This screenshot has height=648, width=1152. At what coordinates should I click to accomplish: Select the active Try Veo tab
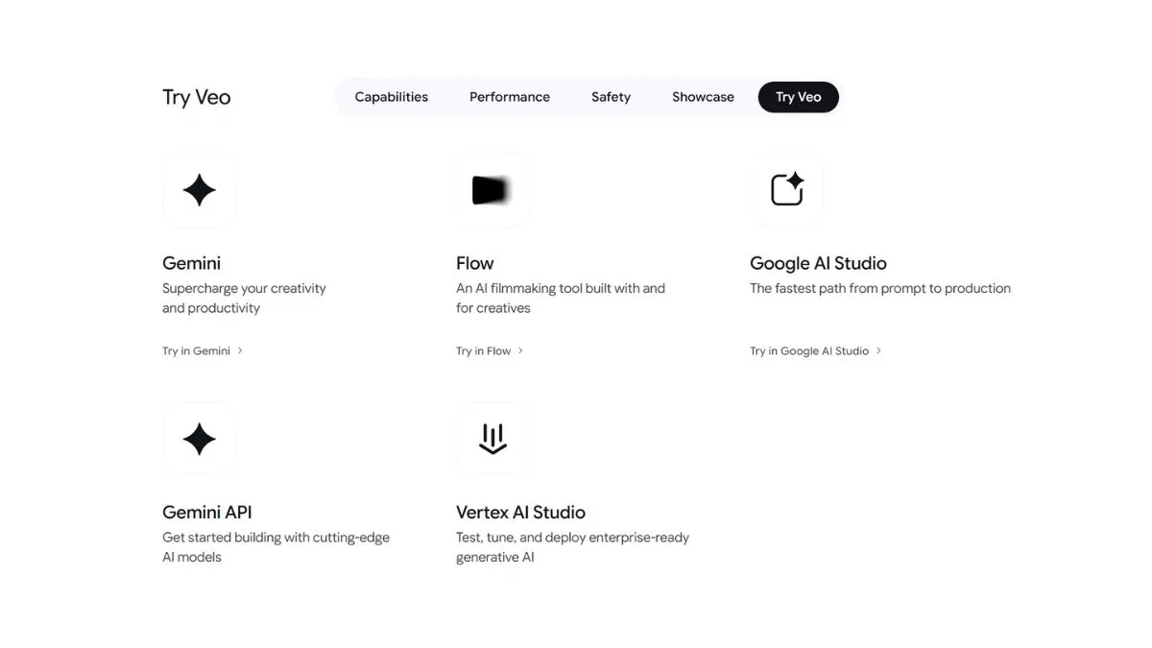pyautogui.click(x=798, y=97)
